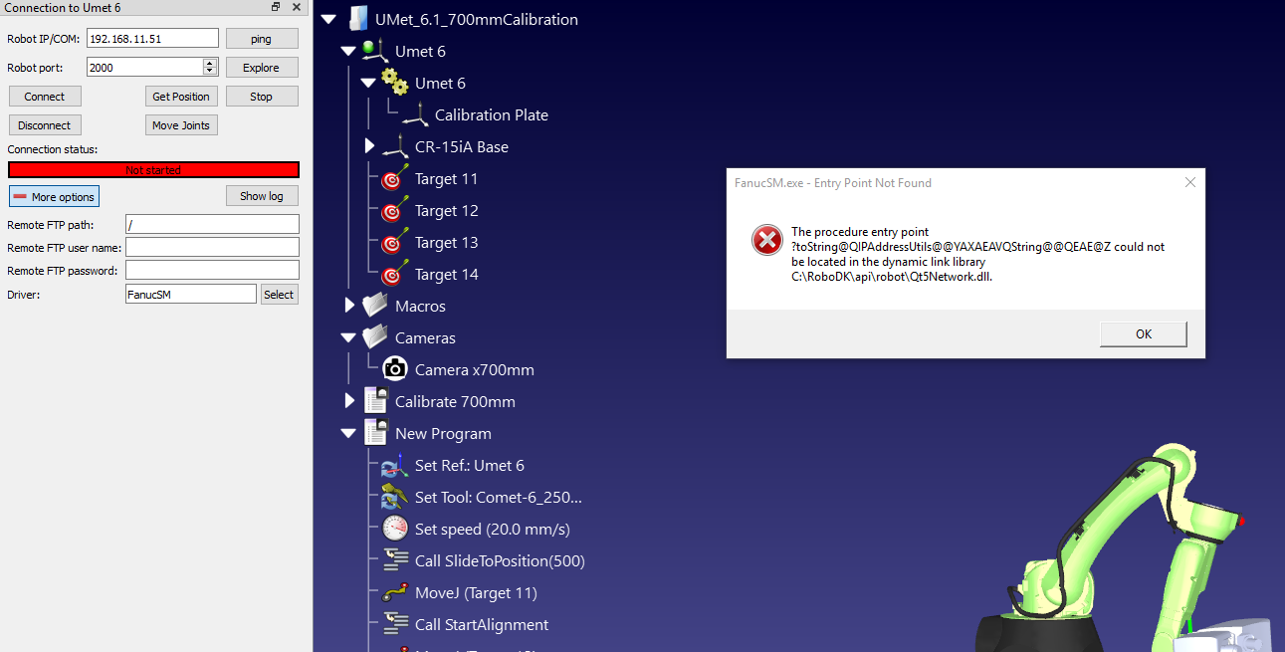
Task: Collapse the New Program node
Action: 348,434
